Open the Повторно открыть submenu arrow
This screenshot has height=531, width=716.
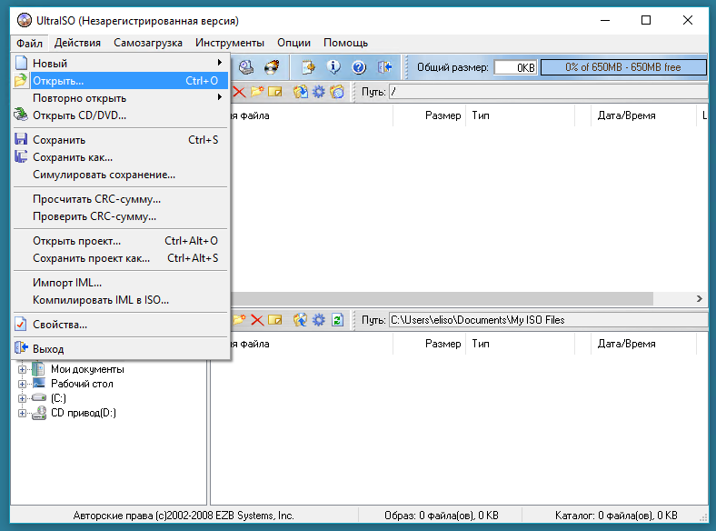pyautogui.click(x=220, y=97)
